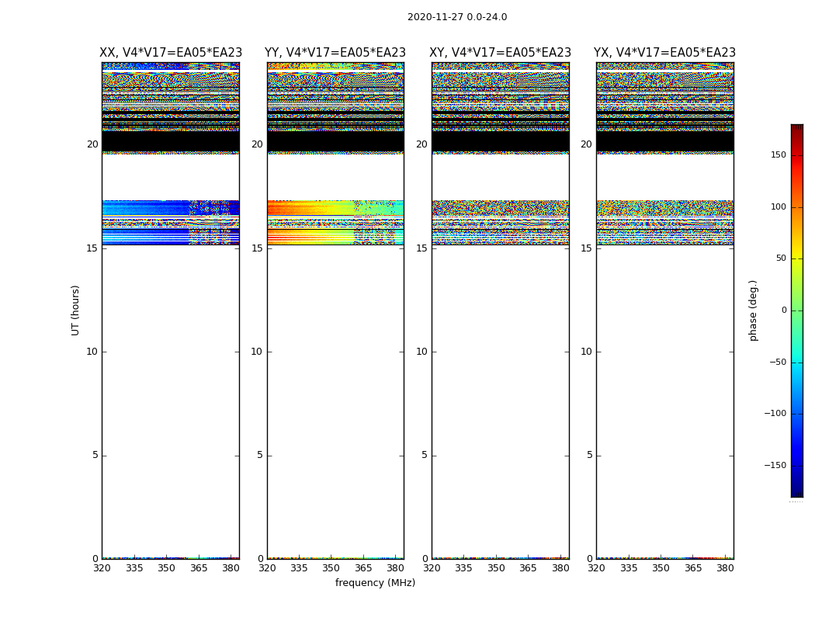Click the 20 hour tick of YX panel

586,144
